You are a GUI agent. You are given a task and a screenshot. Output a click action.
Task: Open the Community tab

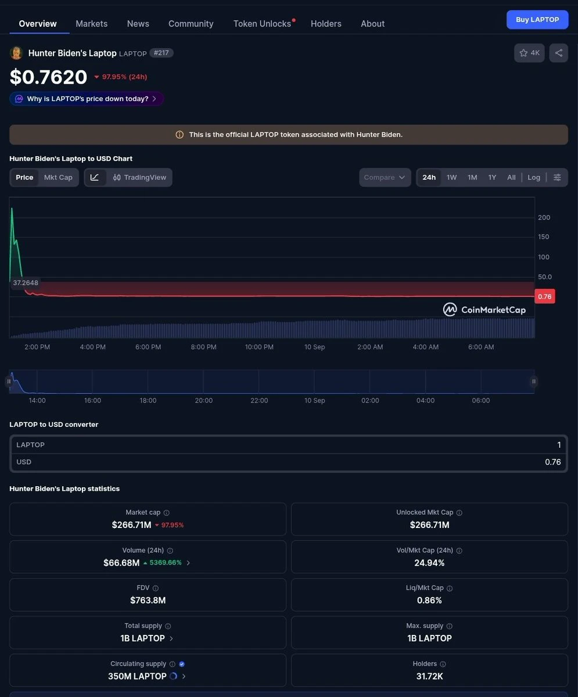point(191,24)
